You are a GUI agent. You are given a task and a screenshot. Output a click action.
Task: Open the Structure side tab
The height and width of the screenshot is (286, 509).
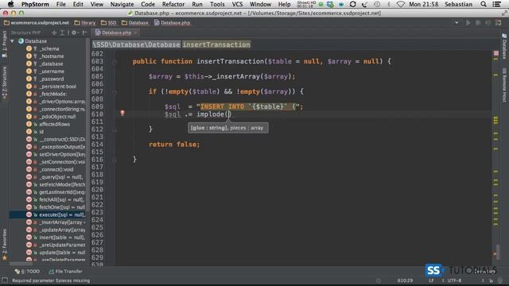pos(4,83)
